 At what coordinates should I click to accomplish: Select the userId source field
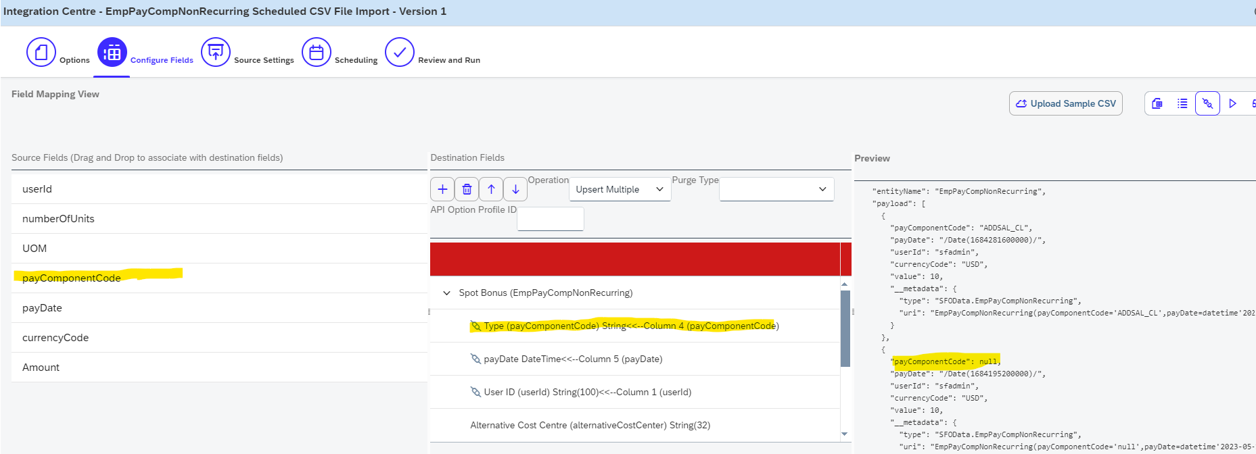coord(219,189)
